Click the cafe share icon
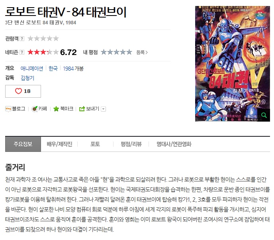Image resolution: width=274 pixels, height=240 pixels. tap(34, 109)
